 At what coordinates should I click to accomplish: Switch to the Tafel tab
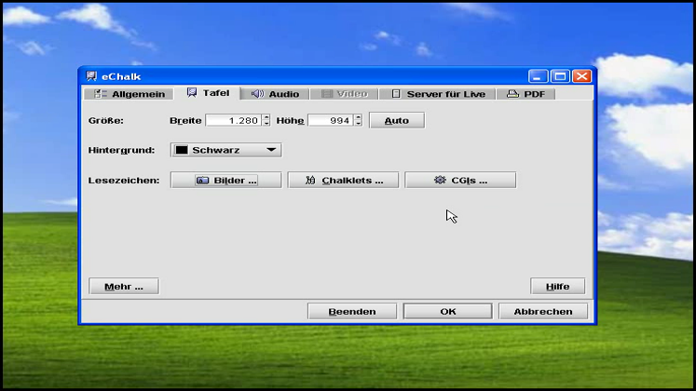point(207,93)
